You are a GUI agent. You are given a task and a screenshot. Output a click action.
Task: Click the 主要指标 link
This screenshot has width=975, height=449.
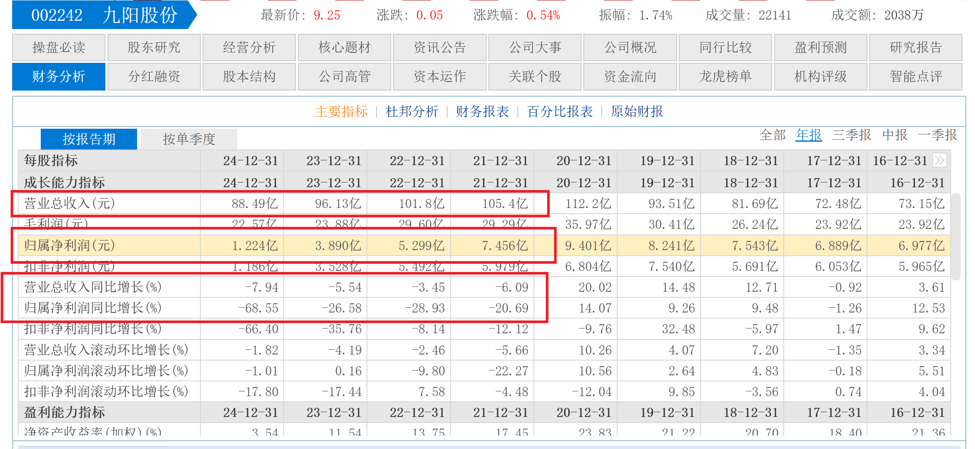pos(341,111)
